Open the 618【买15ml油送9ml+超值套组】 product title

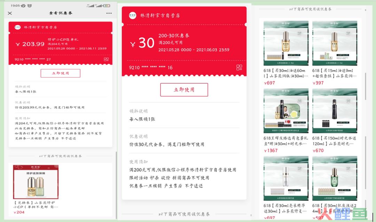click(335, 73)
